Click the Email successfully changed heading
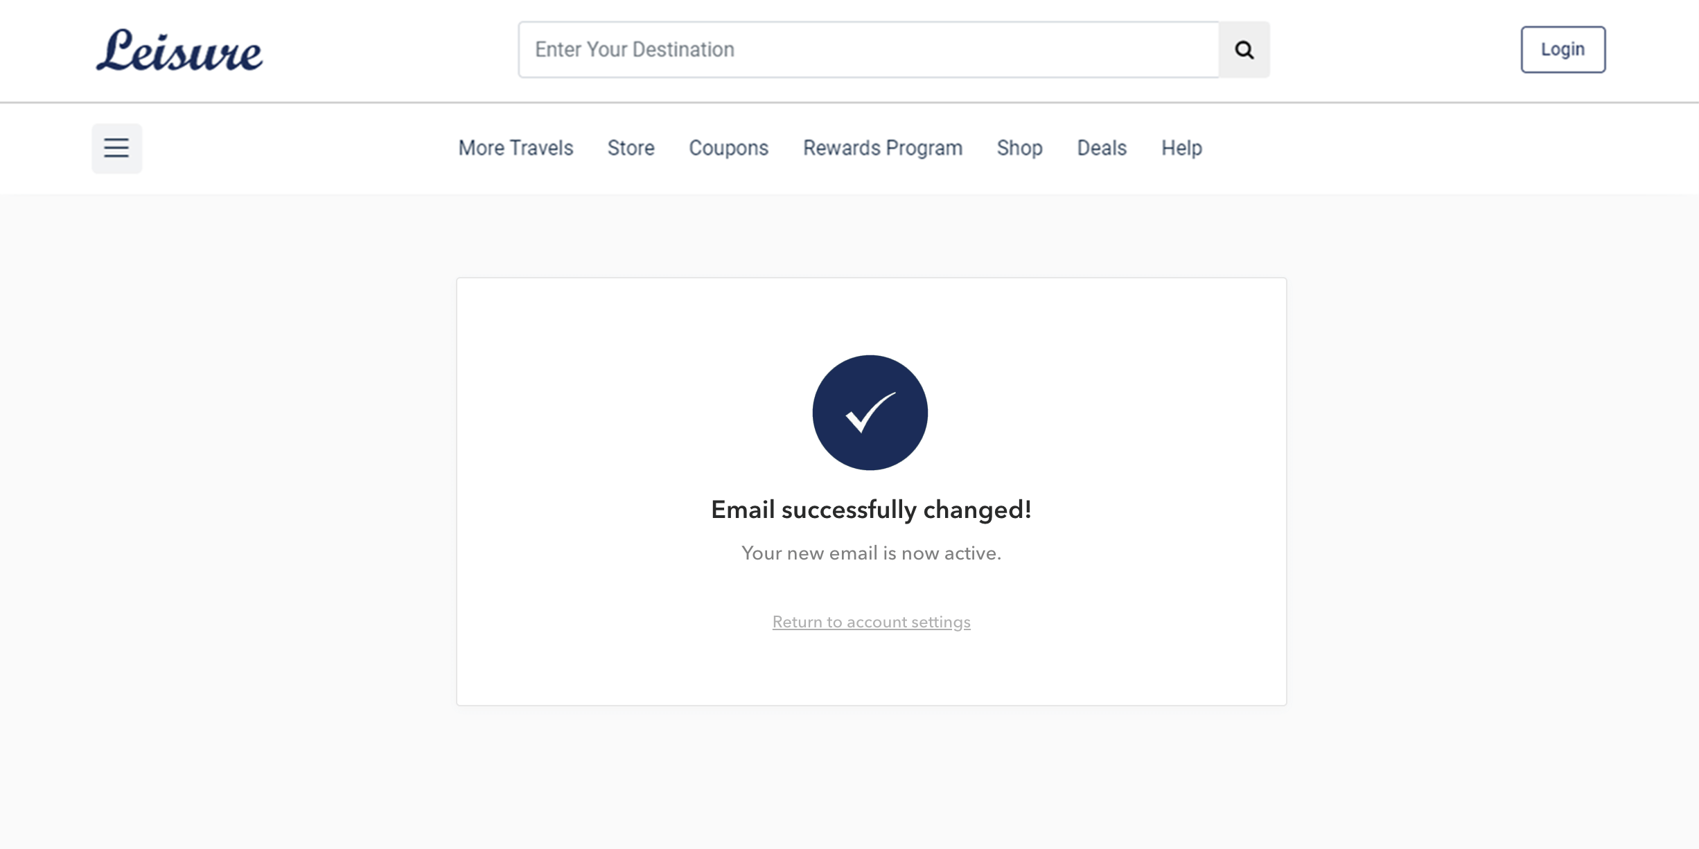 click(871, 510)
